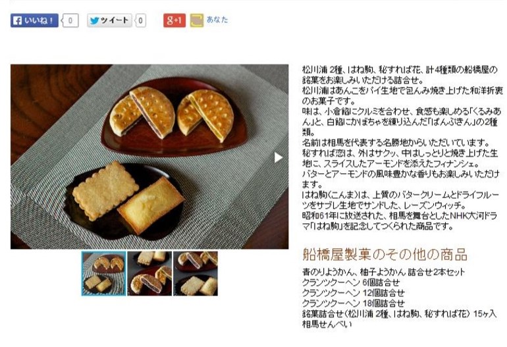507x347 pixels.
Task: Select the third thumbnail image
Action: click(x=196, y=274)
